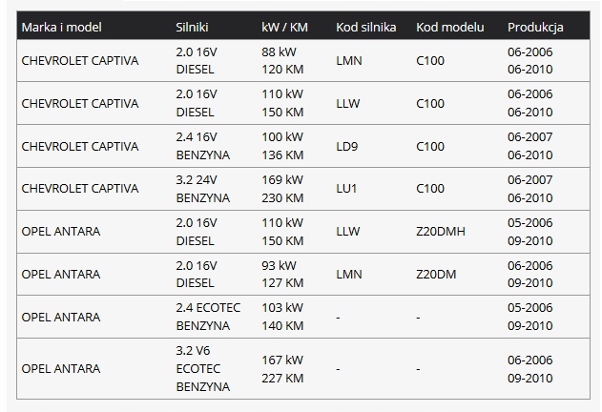Click the 100 kW 136 KM cell

click(x=282, y=146)
